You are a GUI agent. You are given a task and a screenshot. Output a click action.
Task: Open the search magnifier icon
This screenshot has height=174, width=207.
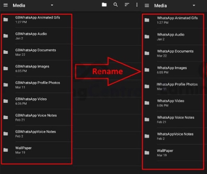click(115, 5)
